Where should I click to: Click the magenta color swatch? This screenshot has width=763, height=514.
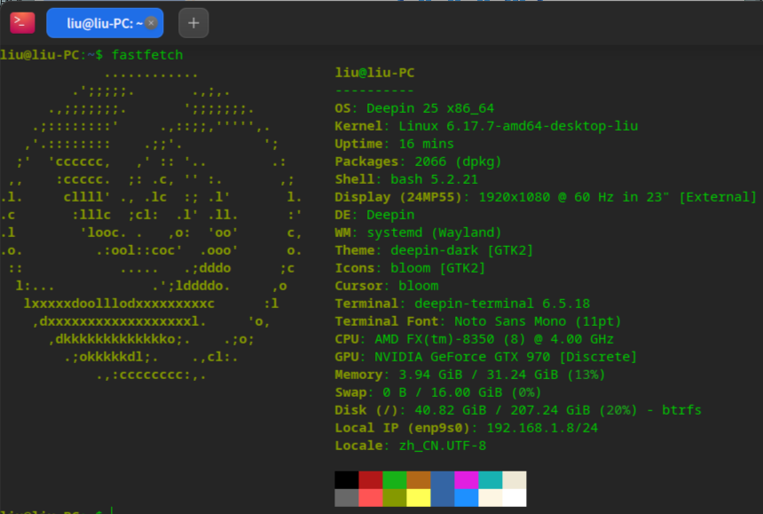pyautogui.click(x=467, y=480)
